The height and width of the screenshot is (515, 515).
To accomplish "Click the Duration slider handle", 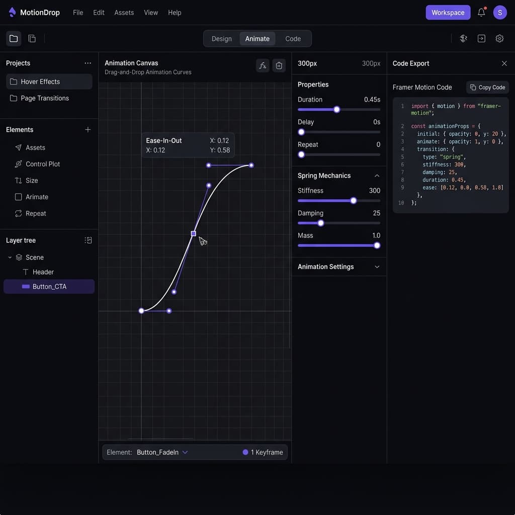I will tap(336, 110).
